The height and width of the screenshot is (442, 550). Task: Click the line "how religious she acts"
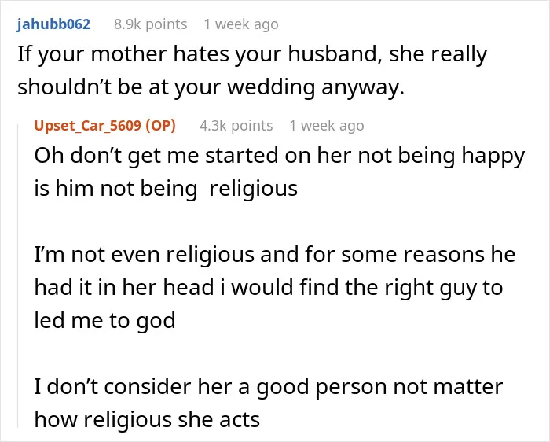pos(147,419)
